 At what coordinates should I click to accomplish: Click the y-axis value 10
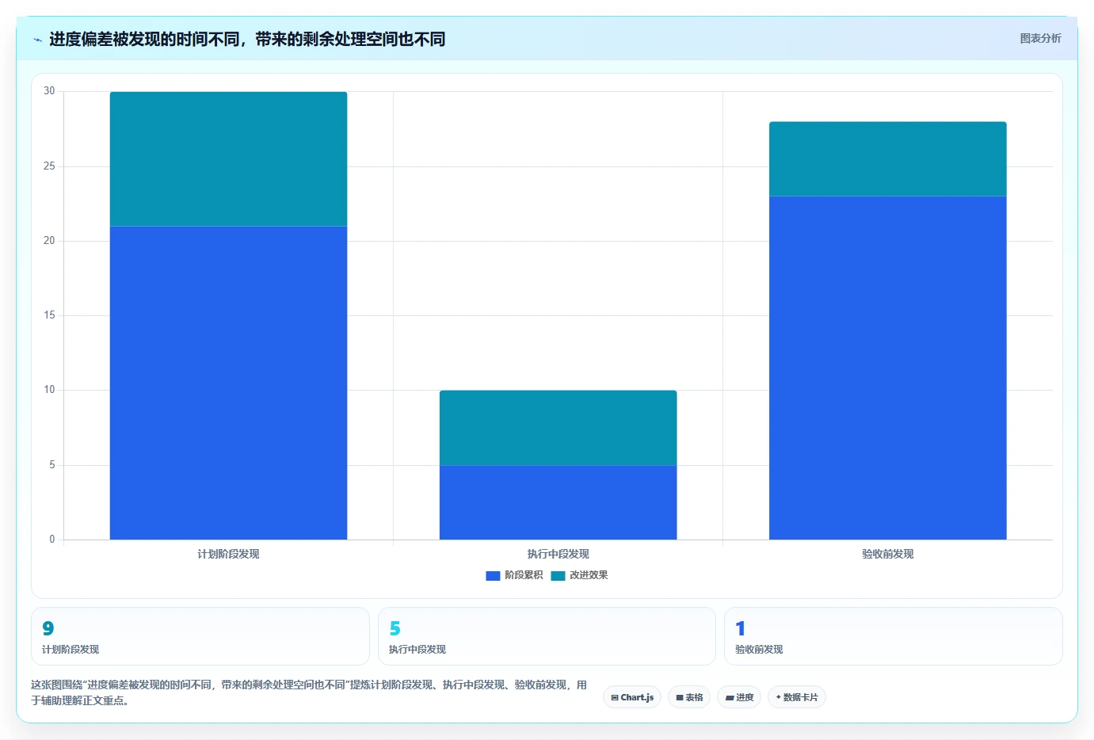[49, 389]
